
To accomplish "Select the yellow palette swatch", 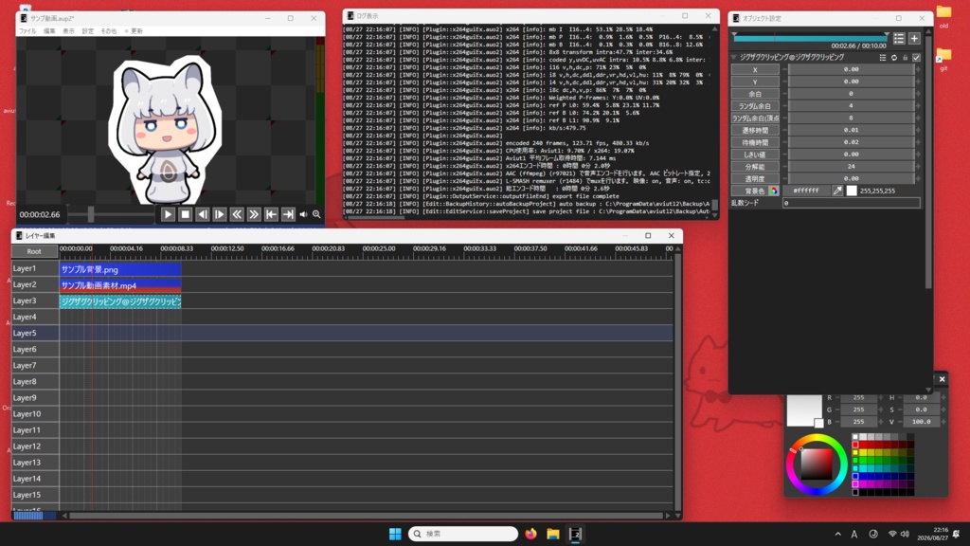I will tap(855, 452).
